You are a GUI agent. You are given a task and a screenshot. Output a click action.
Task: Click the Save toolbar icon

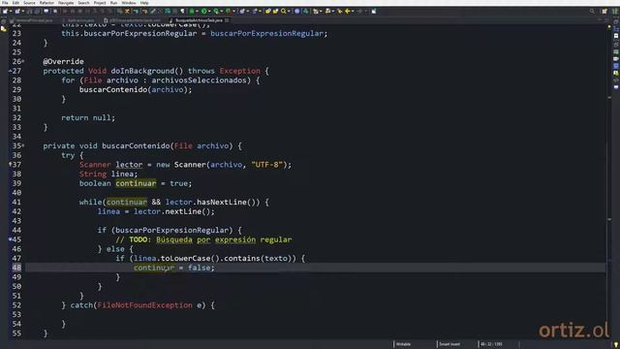tap(29, 11)
